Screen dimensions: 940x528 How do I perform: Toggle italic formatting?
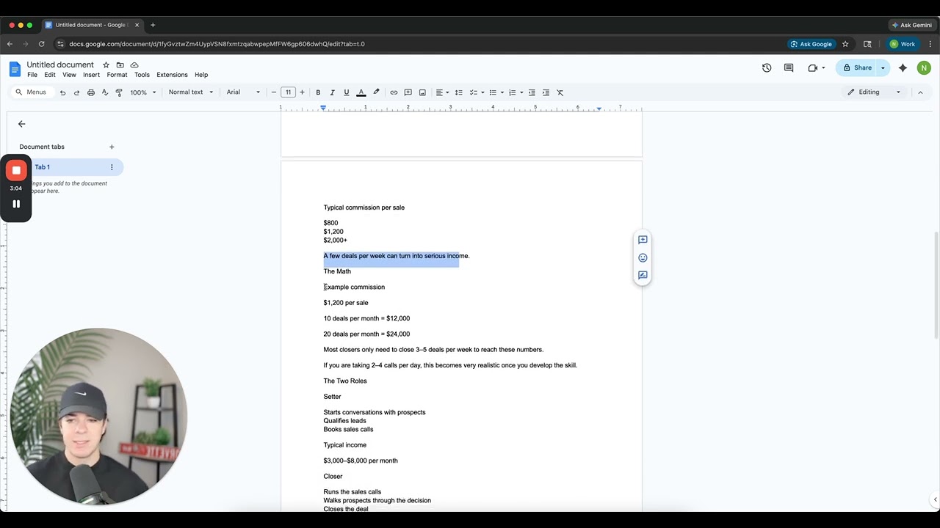point(332,92)
